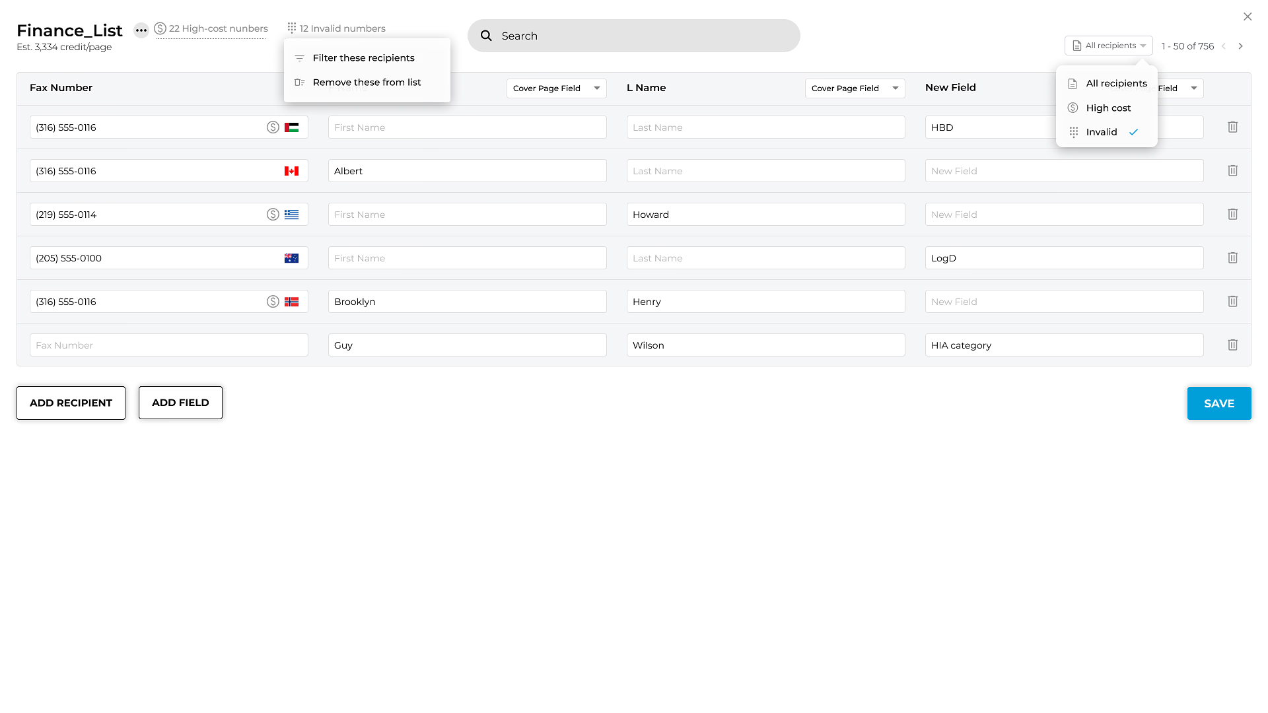
Task: Click the ADD FIELD button
Action: tap(180, 402)
